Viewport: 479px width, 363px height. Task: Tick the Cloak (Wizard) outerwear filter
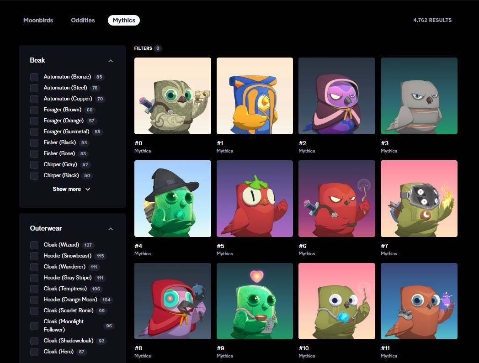pyautogui.click(x=34, y=245)
